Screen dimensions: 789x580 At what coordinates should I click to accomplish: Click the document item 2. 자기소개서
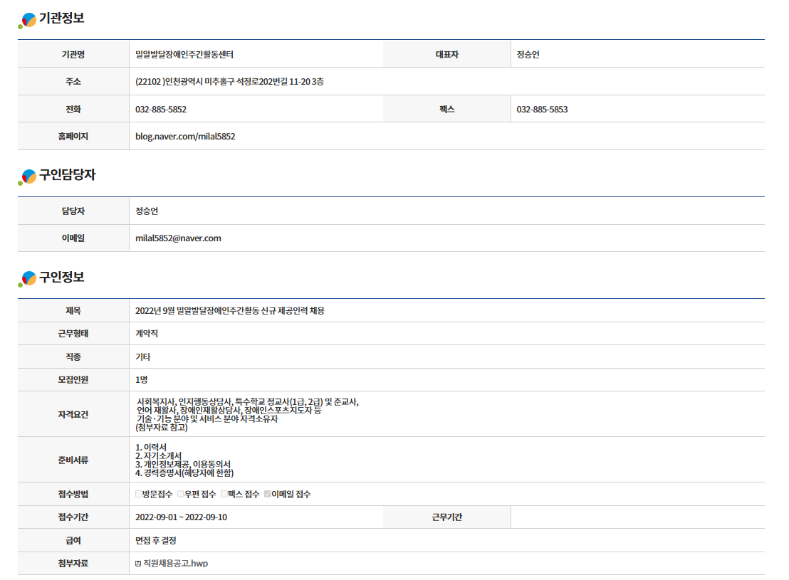159,455
